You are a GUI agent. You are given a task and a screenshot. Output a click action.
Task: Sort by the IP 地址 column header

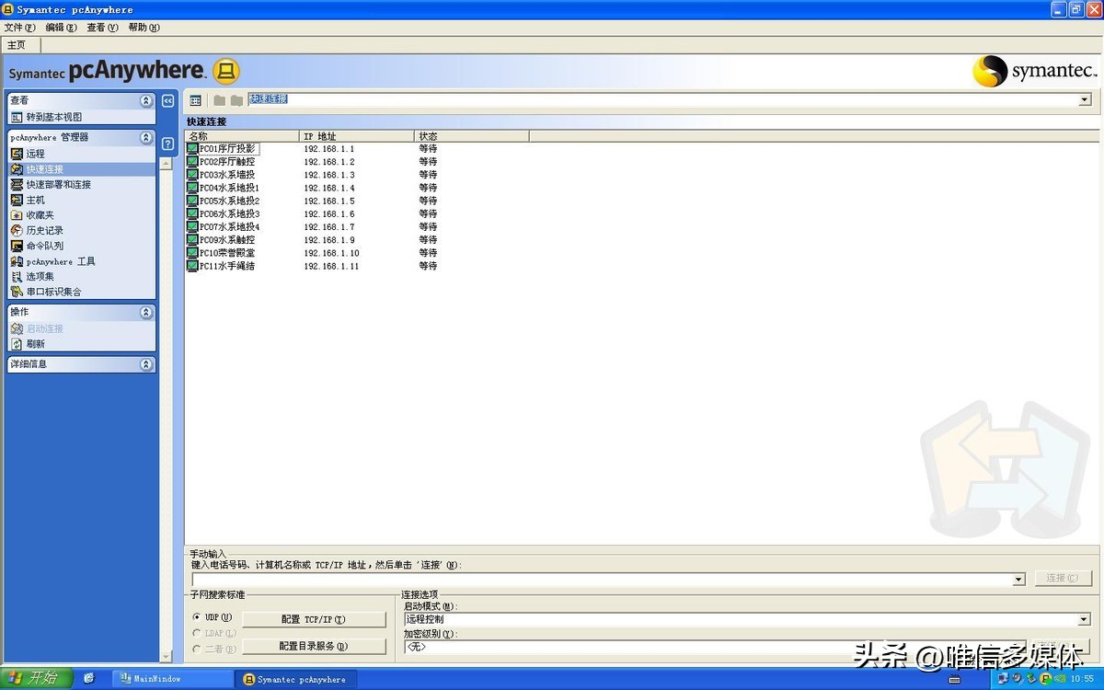357,136
